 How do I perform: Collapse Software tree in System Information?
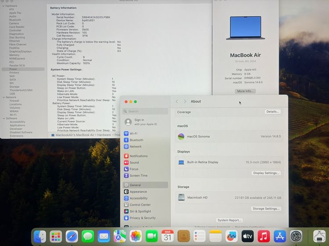4,119
